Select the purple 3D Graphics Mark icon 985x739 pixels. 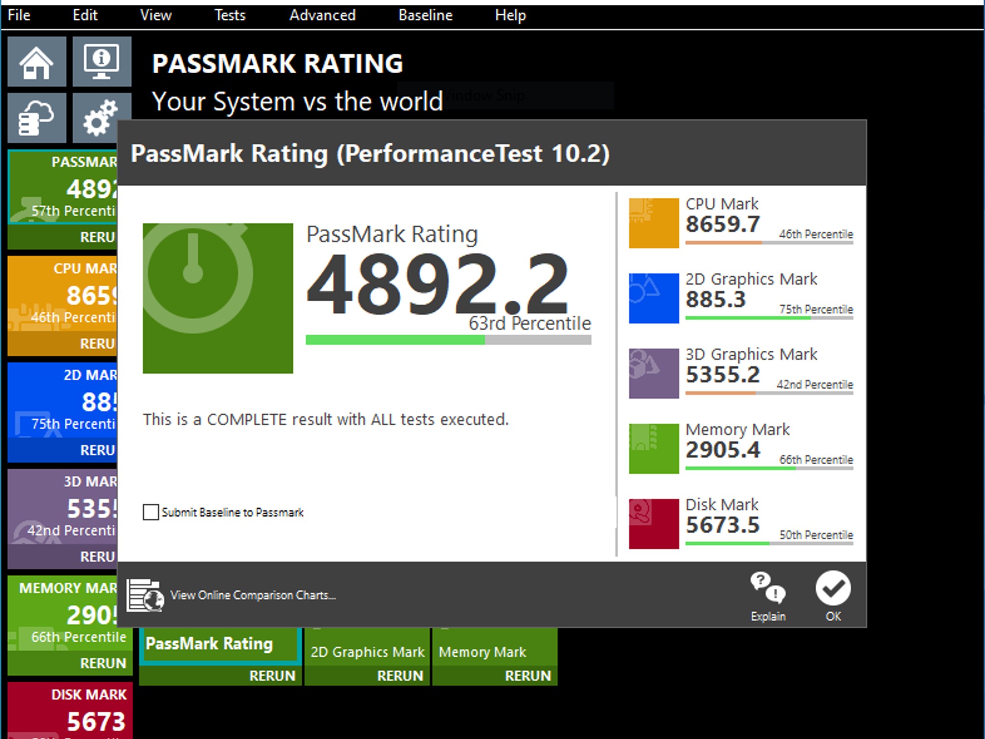click(x=654, y=373)
